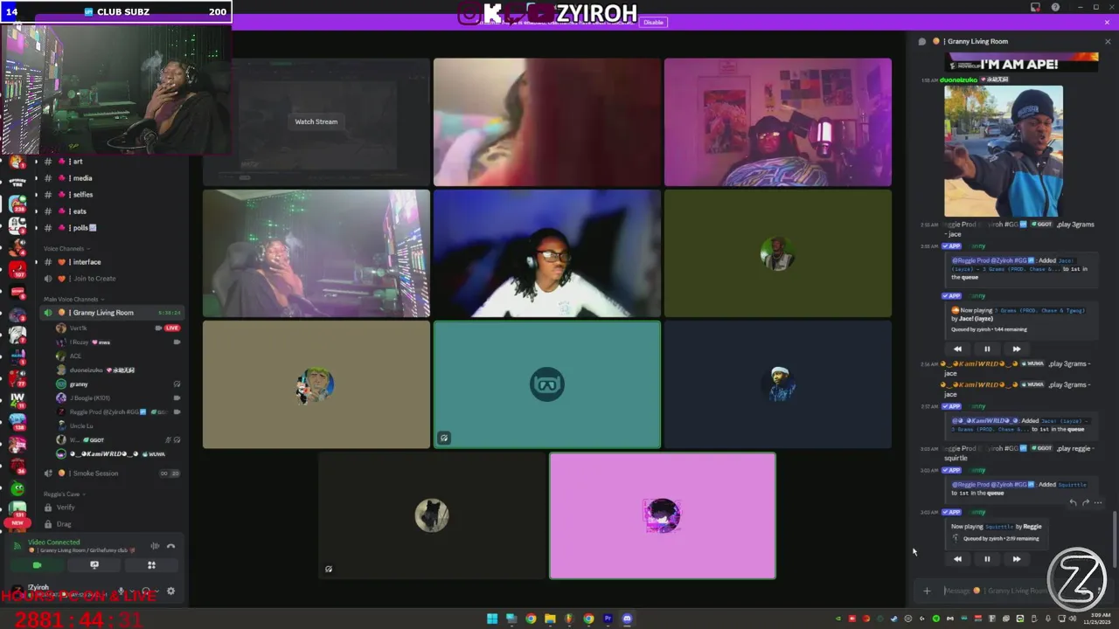The image size is (1119, 629).
Task: Toggle noise suppression waveform icon
Action: pos(155,546)
